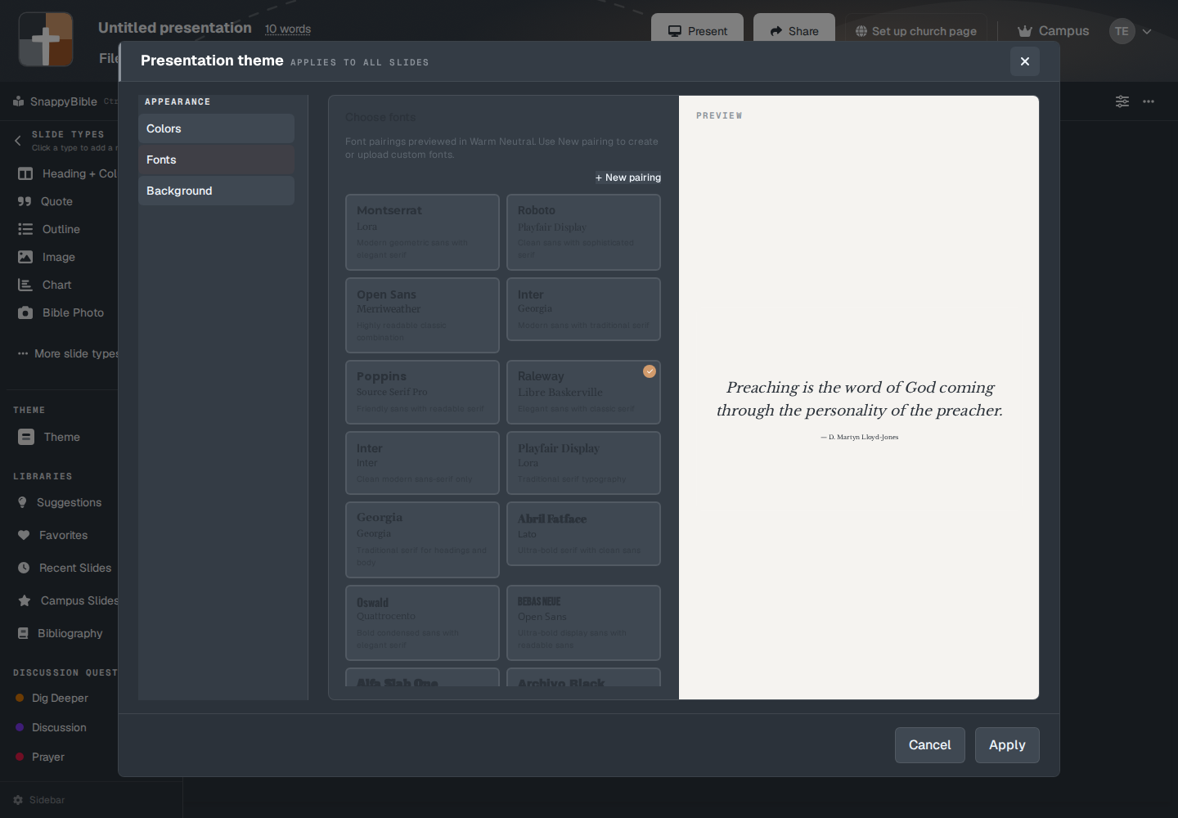Screen dimensions: 1178x818
Task: Select the Open Sans Merriweather pairing
Action: click(422, 316)
